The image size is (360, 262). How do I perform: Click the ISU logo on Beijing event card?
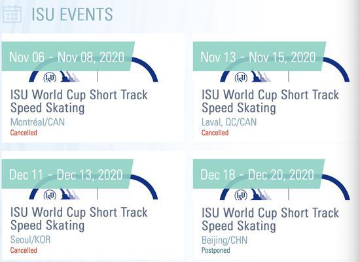tap(241, 195)
